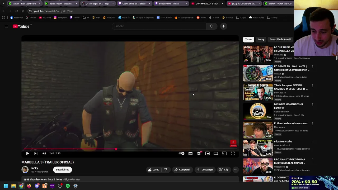
Task: Enable miniplayer mode
Action: pos(207,153)
